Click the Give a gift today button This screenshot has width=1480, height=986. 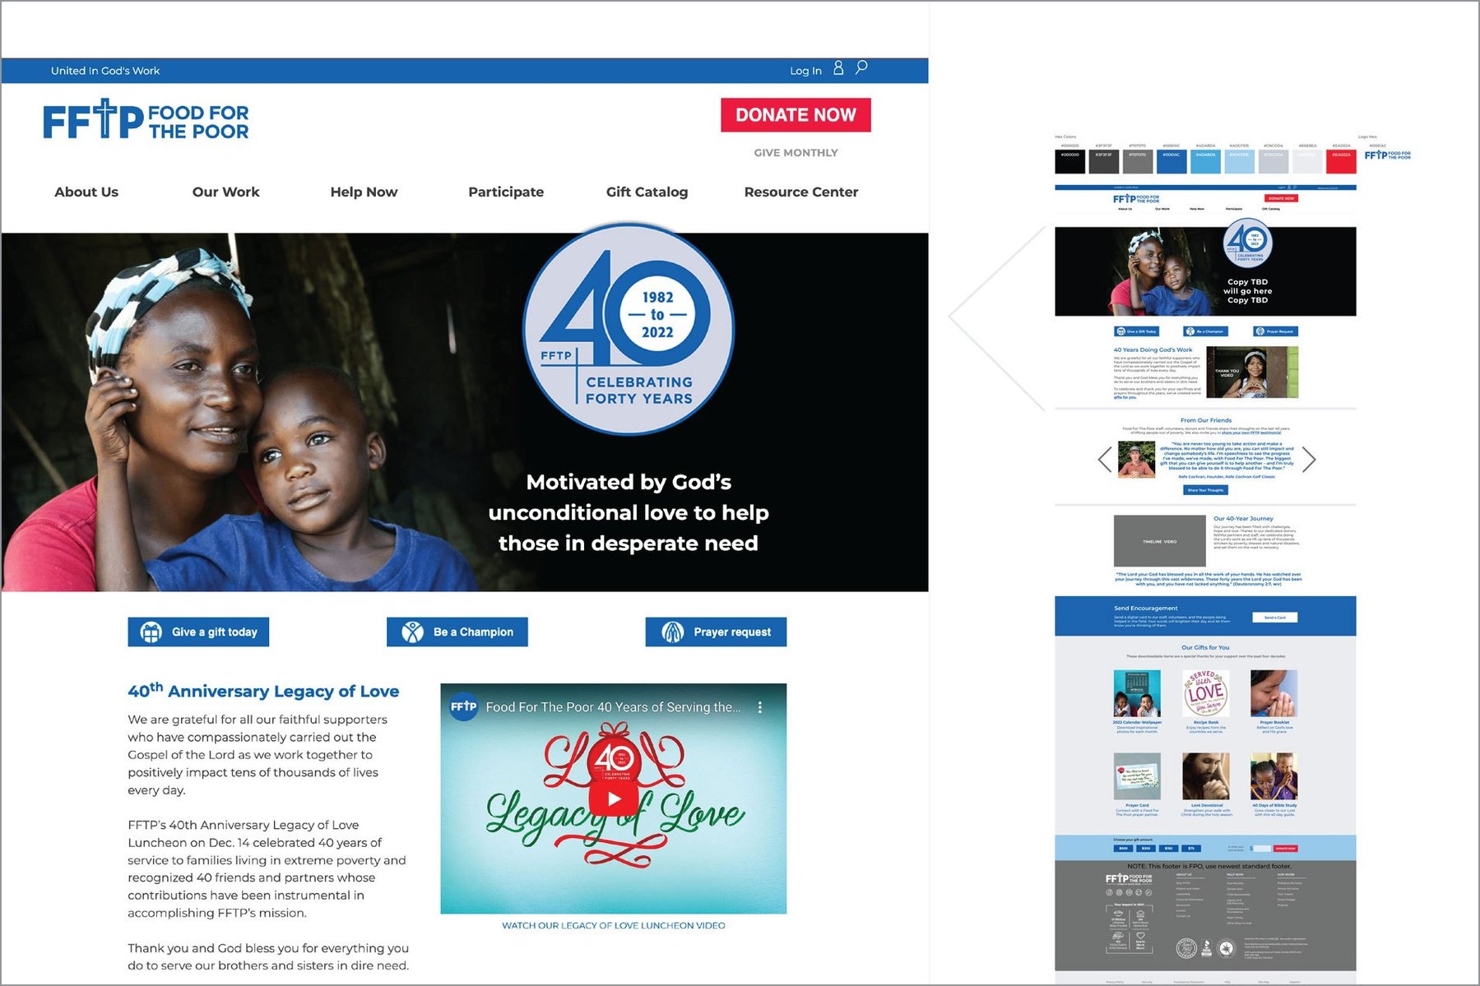pos(198,632)
